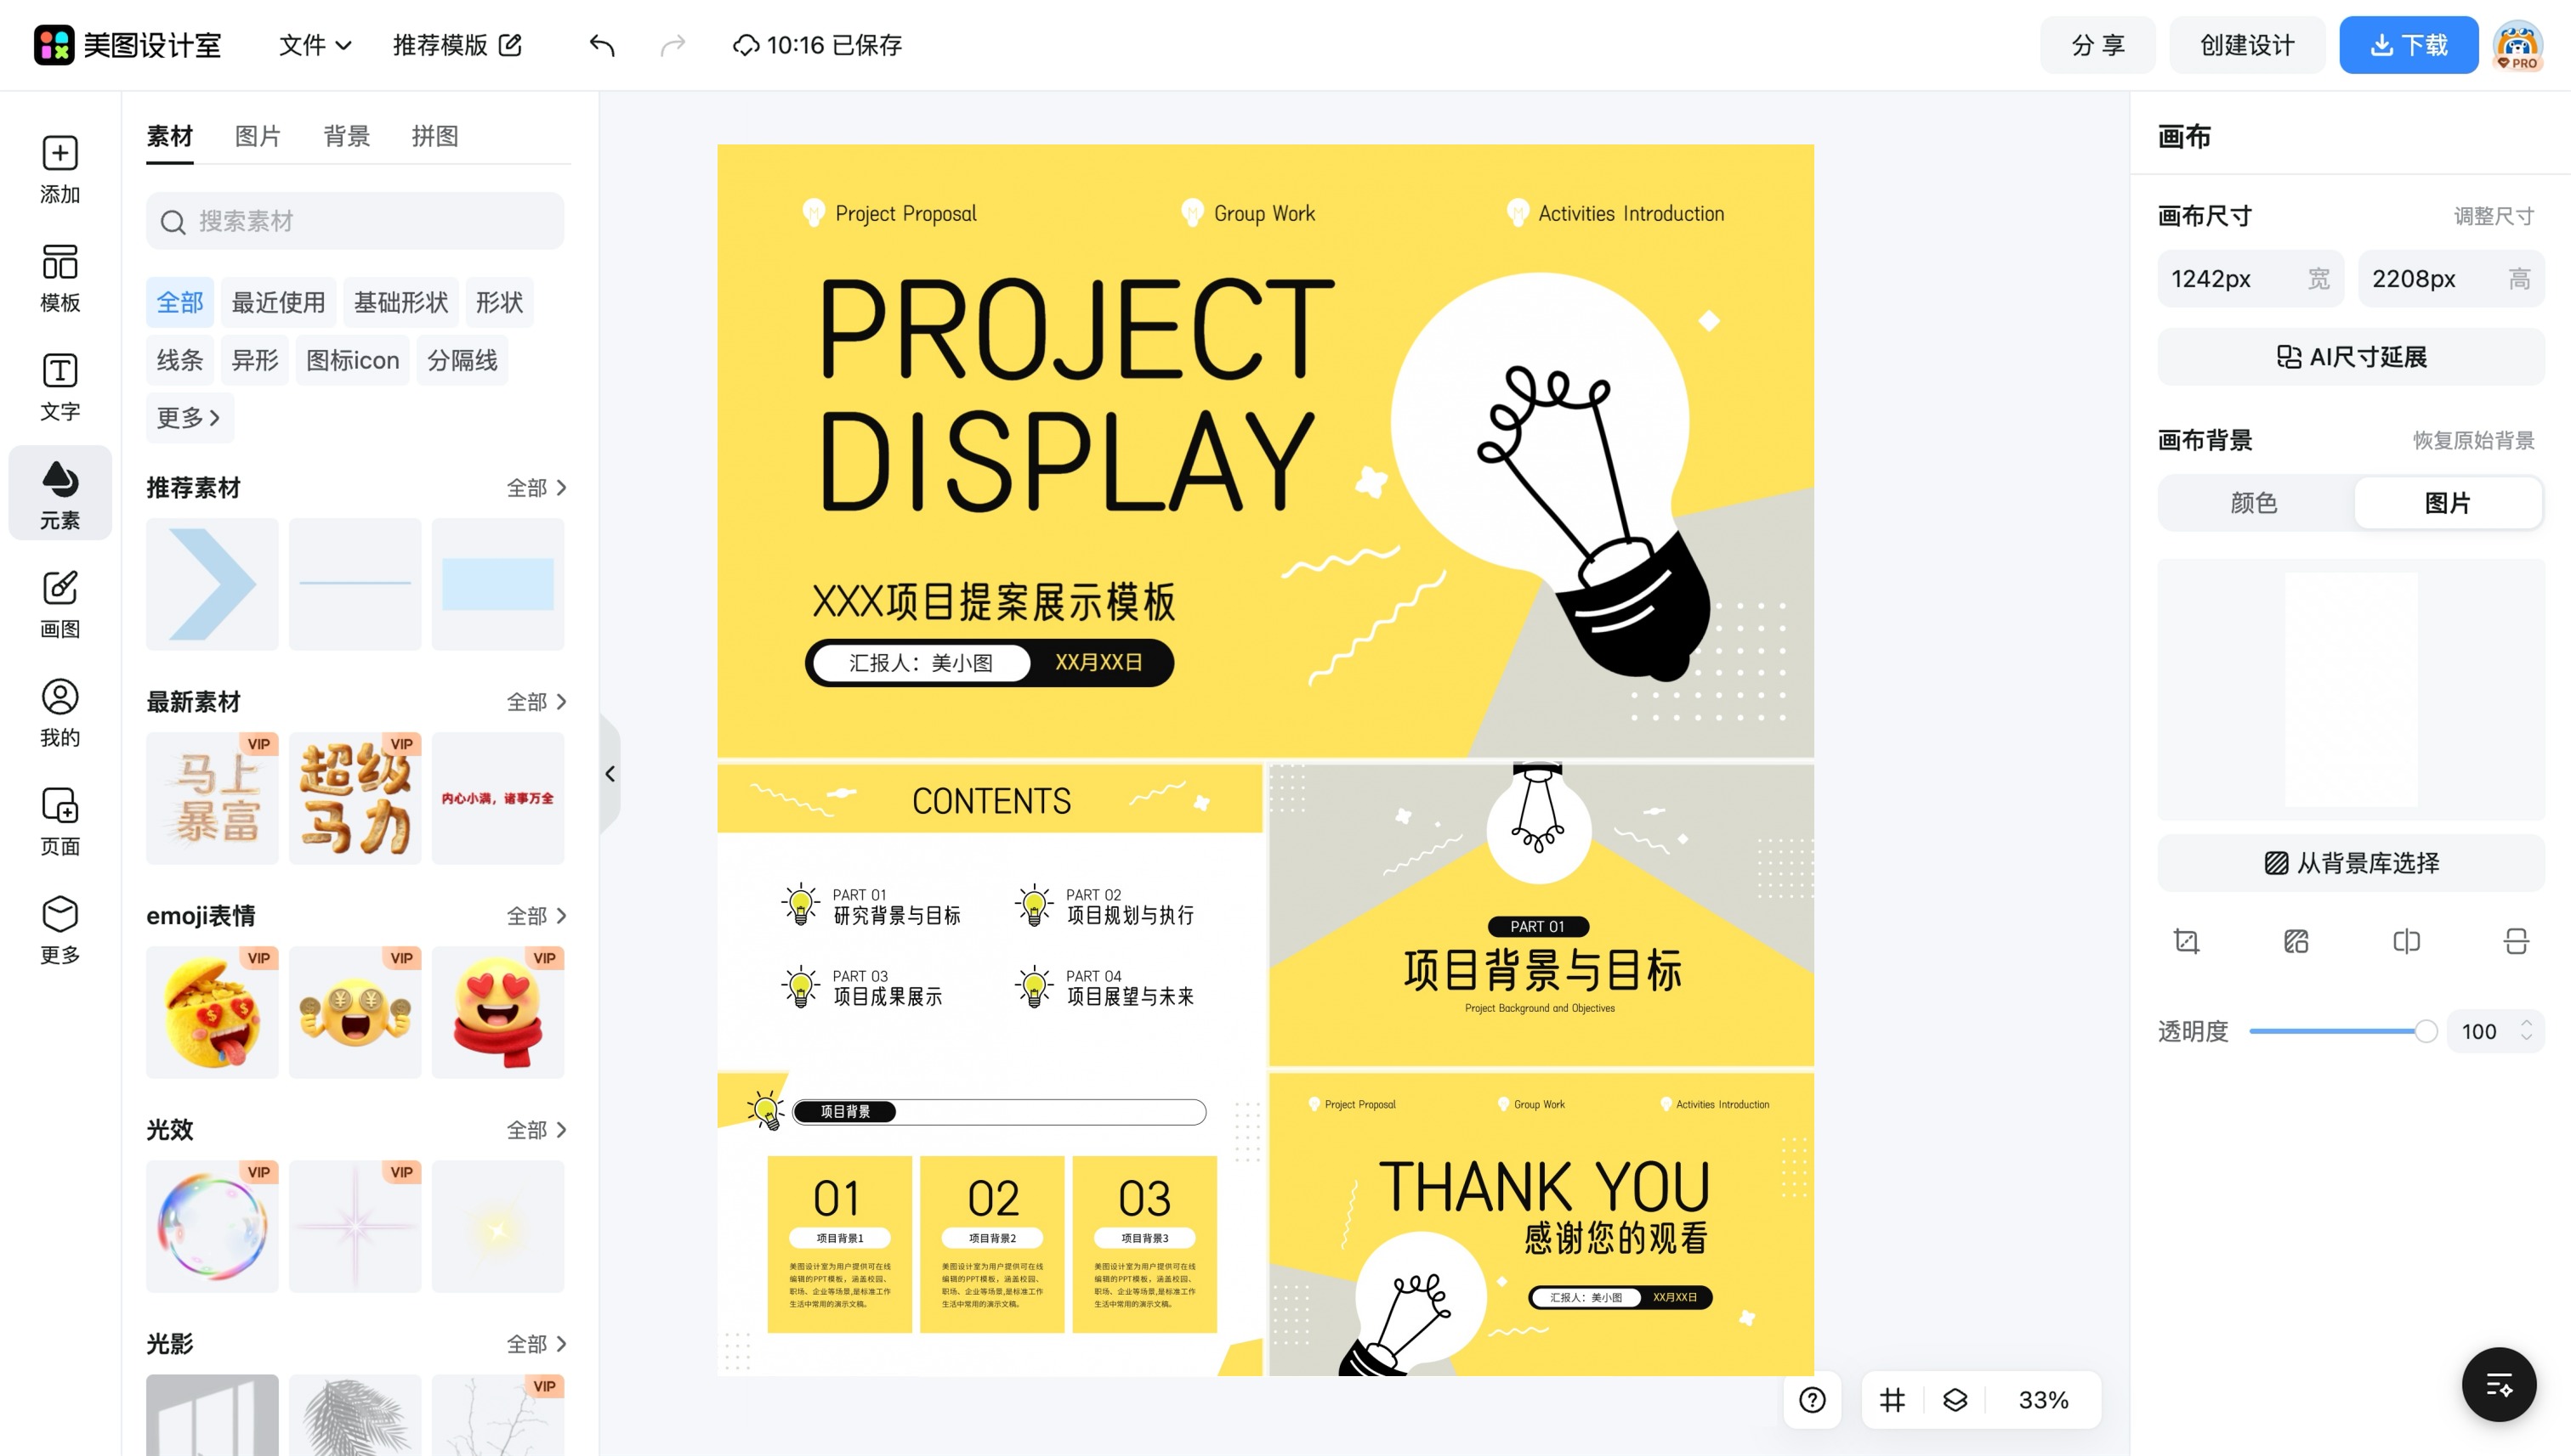Click the blue 下载 button
Screen dimensions: 2571x1456
[x=2408, y=45]
